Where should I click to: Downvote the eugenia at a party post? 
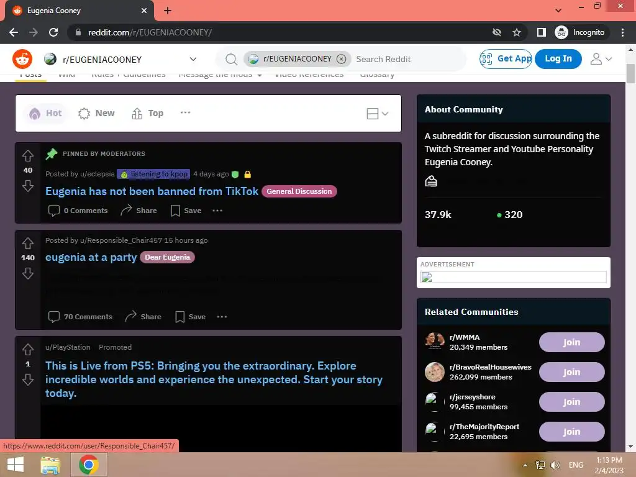tap(27, 273)
